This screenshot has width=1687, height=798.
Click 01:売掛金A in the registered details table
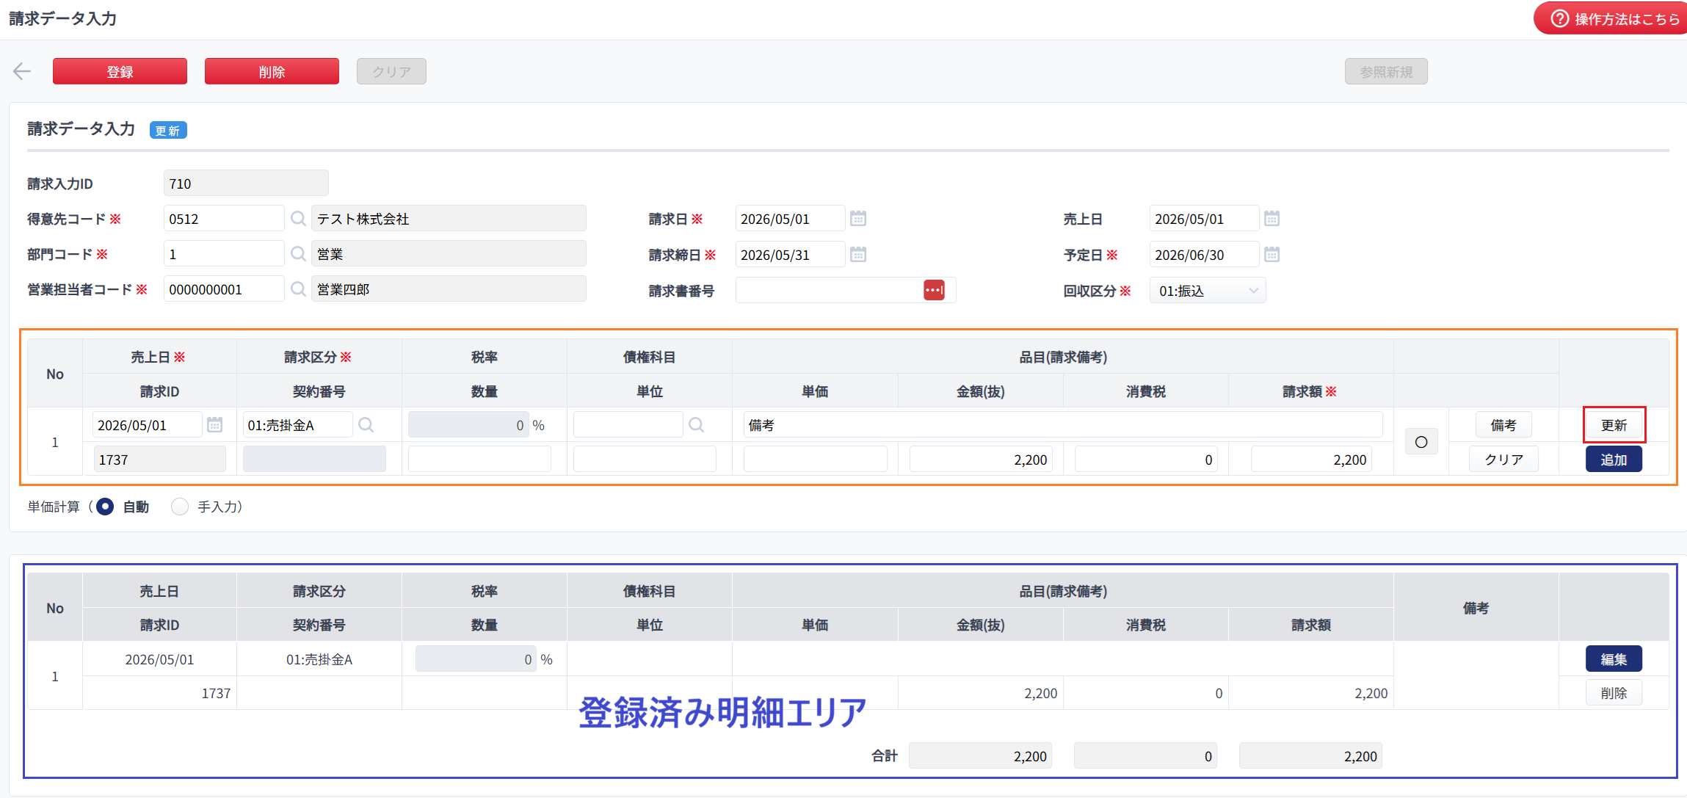319,659
